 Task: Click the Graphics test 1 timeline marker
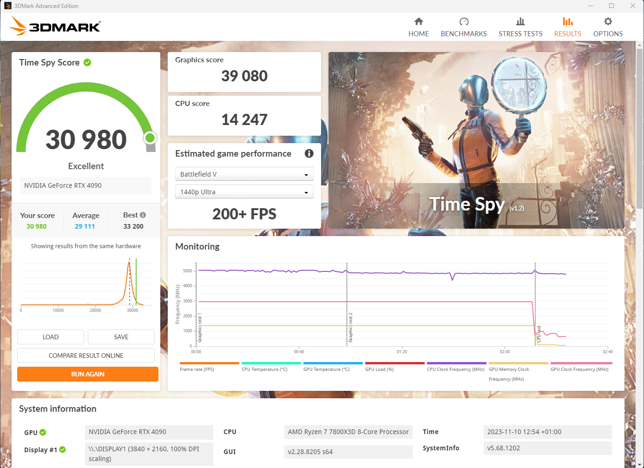[x=200, y=328]
